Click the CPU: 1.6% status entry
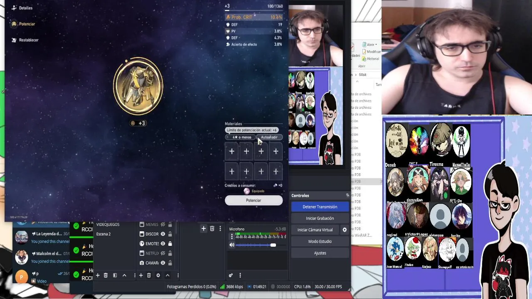 tap(302, 287)
